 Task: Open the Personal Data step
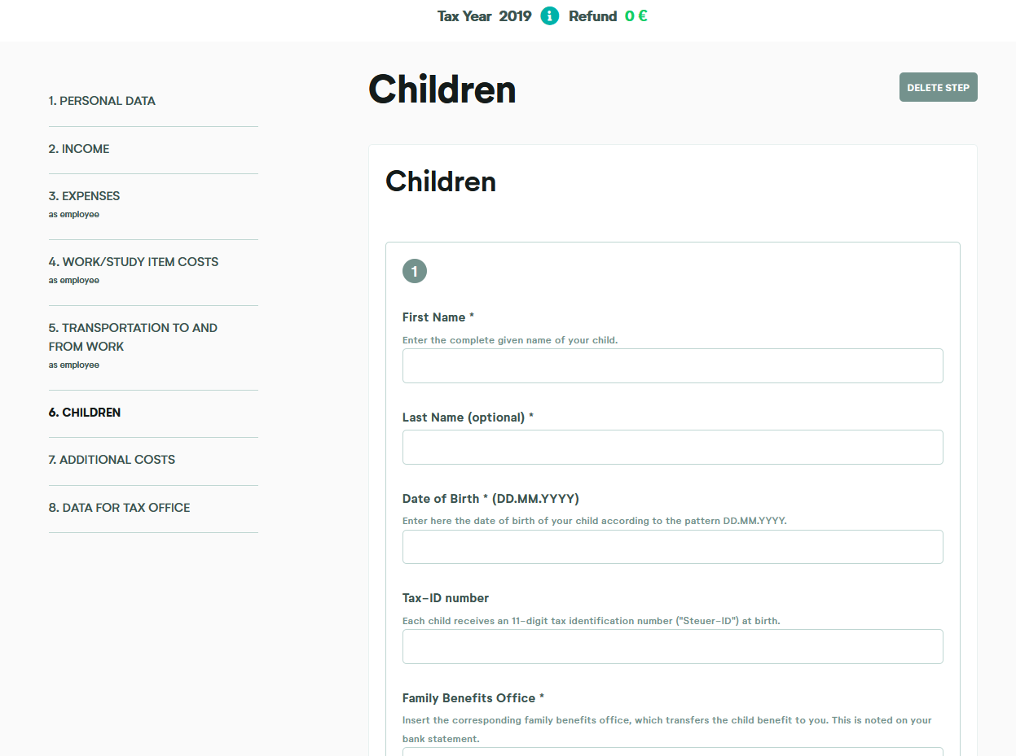102,101
